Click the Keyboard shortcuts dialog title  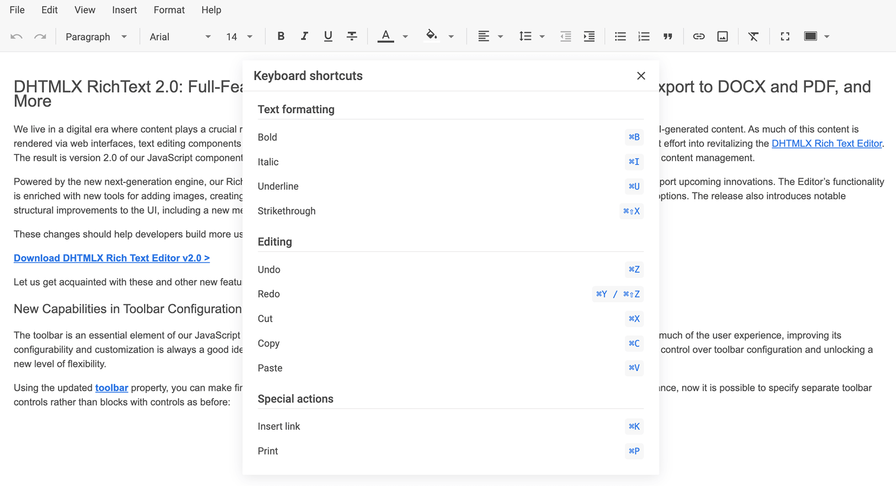308,76
